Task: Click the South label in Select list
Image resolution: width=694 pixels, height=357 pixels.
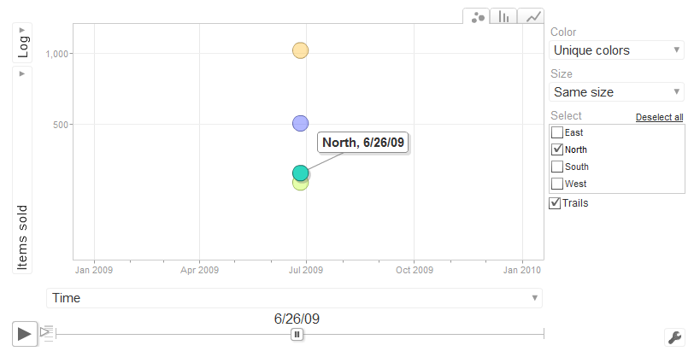Action: click(577, 167)
